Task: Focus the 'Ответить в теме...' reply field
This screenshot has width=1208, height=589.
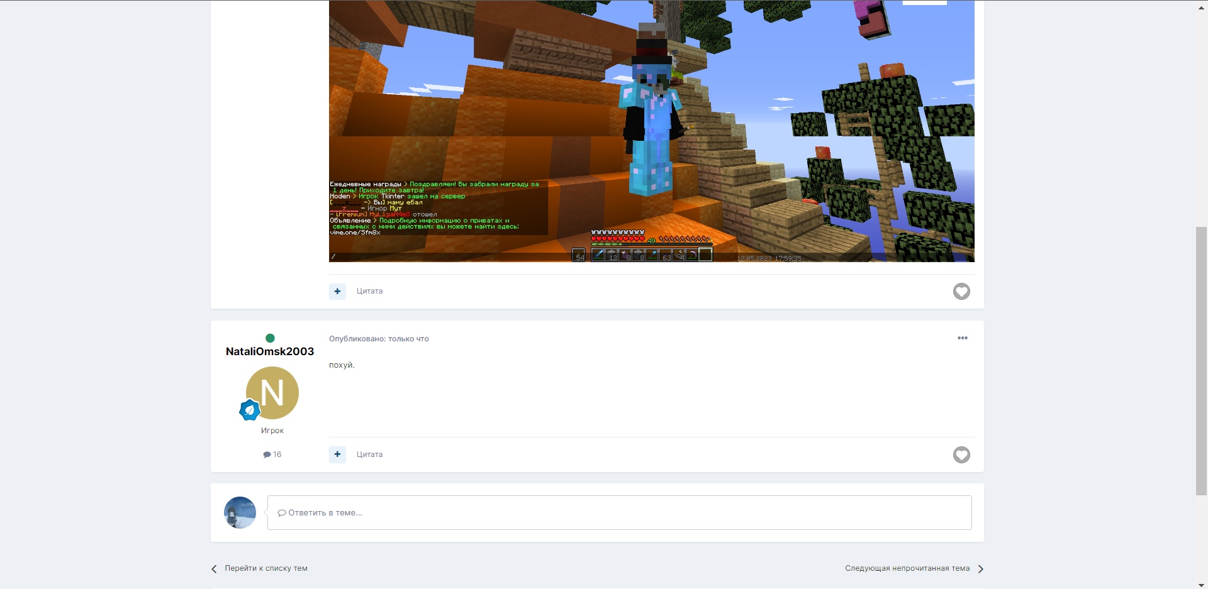Action: click(x=619, y=513)
